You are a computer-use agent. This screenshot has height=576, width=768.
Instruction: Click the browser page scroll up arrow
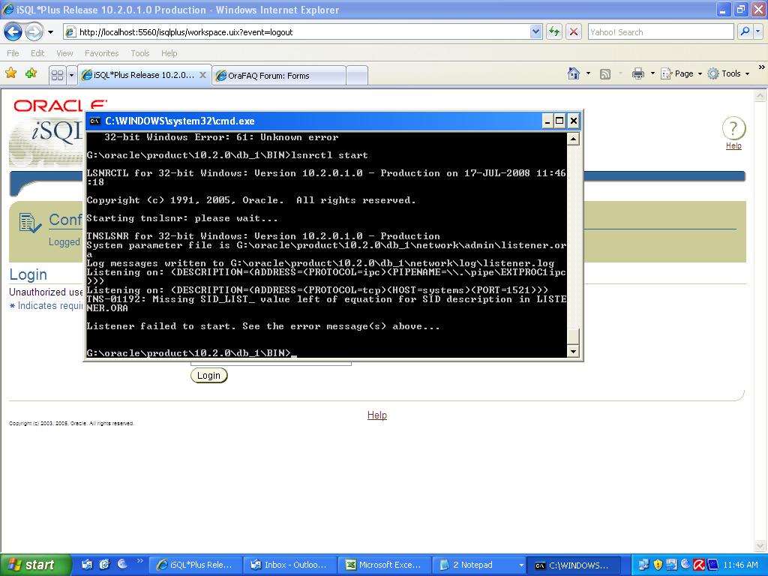(x=760, y=97)
